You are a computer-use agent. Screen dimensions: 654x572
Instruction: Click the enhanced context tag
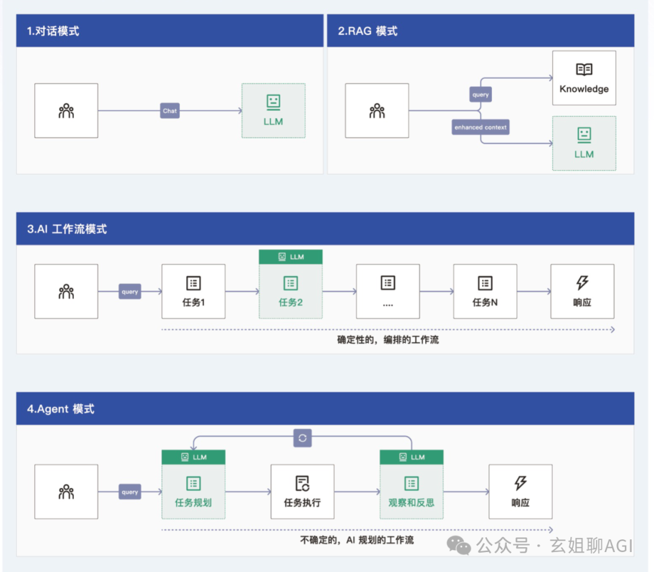[480, 127]
